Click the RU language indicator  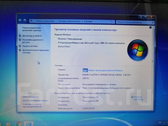pos(160,122)
